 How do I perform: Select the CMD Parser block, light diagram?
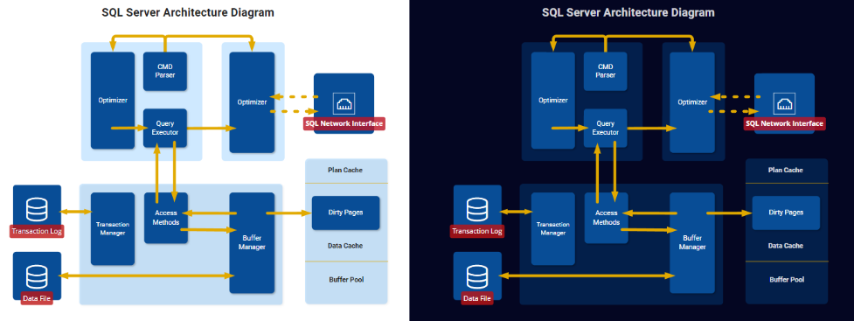[165, 72]
